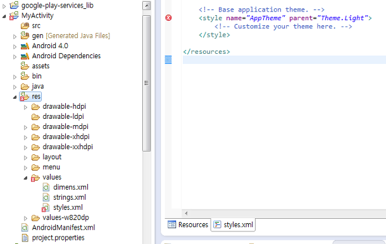This screenshot has height=244, width=386.
Task: Click the drawable-hdpi folder icon
Action: (x=35, y=106)
